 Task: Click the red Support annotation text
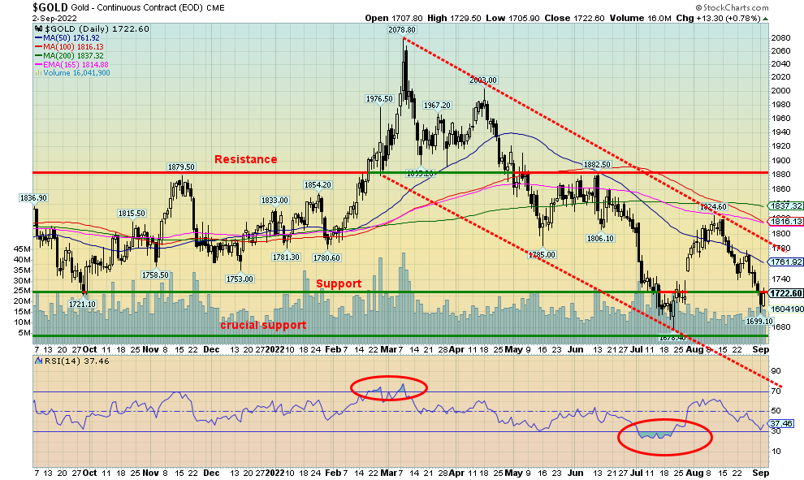coord(338,283)
